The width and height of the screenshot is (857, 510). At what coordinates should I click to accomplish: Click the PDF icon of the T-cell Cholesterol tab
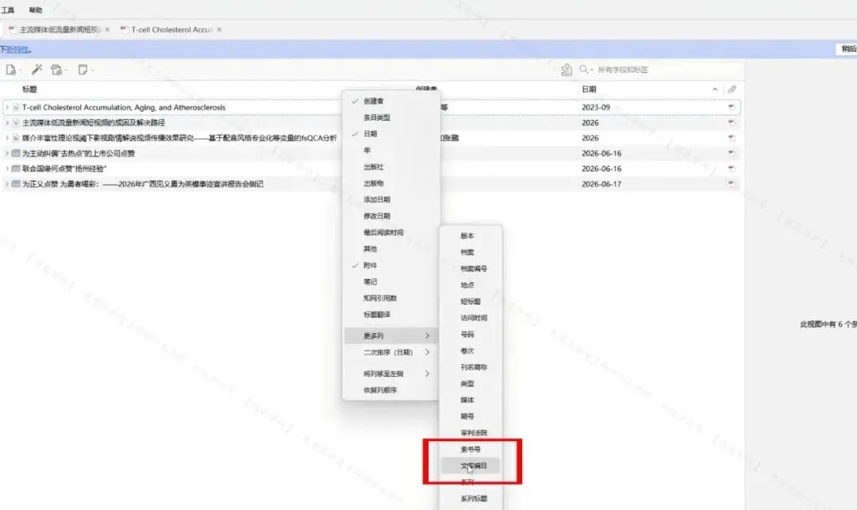125,29
